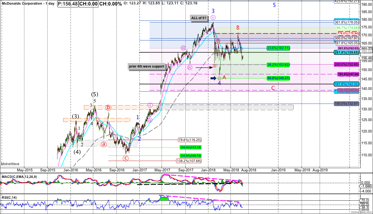Click the 300.0%(167.97) extension label
The width and height of the screenshot is (373, 214).
click(346, 38)
